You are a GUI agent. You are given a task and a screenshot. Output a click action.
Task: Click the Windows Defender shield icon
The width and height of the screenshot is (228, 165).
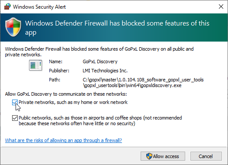pos(13,27)
